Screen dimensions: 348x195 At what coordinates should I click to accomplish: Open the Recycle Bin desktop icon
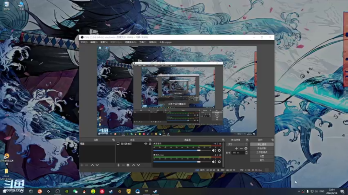7,6
